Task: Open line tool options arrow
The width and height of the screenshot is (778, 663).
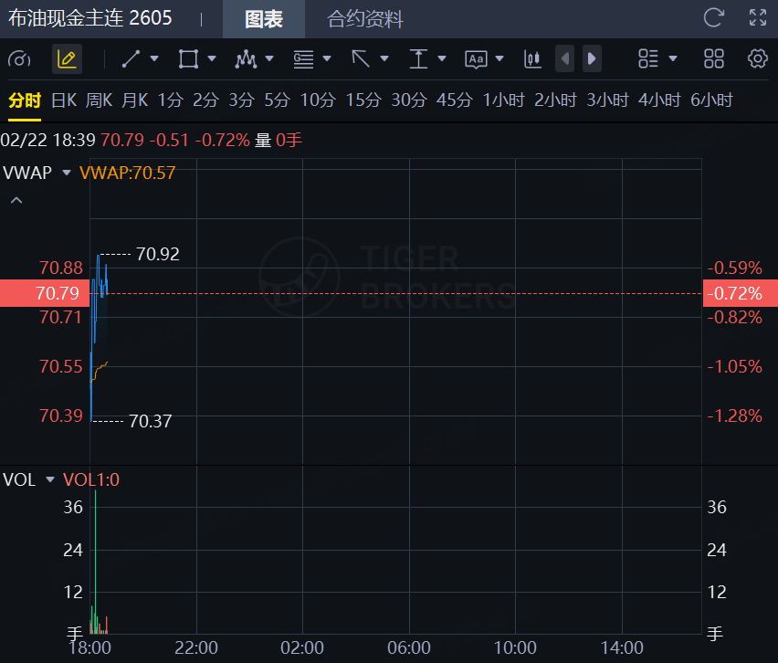Action: 154,58
